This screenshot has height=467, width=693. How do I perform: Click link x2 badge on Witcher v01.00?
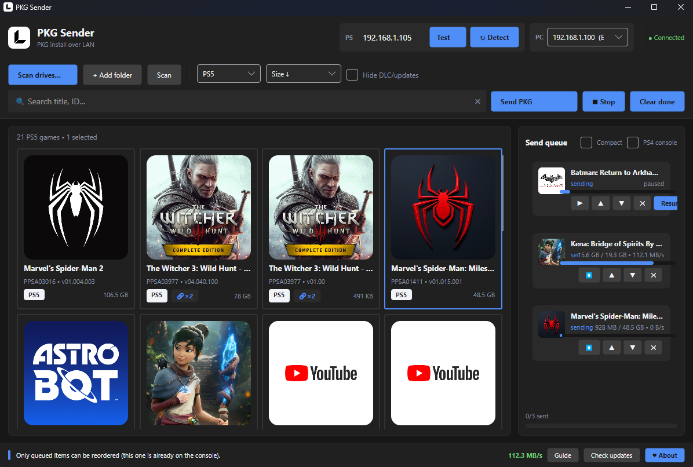tap(307, 296)
